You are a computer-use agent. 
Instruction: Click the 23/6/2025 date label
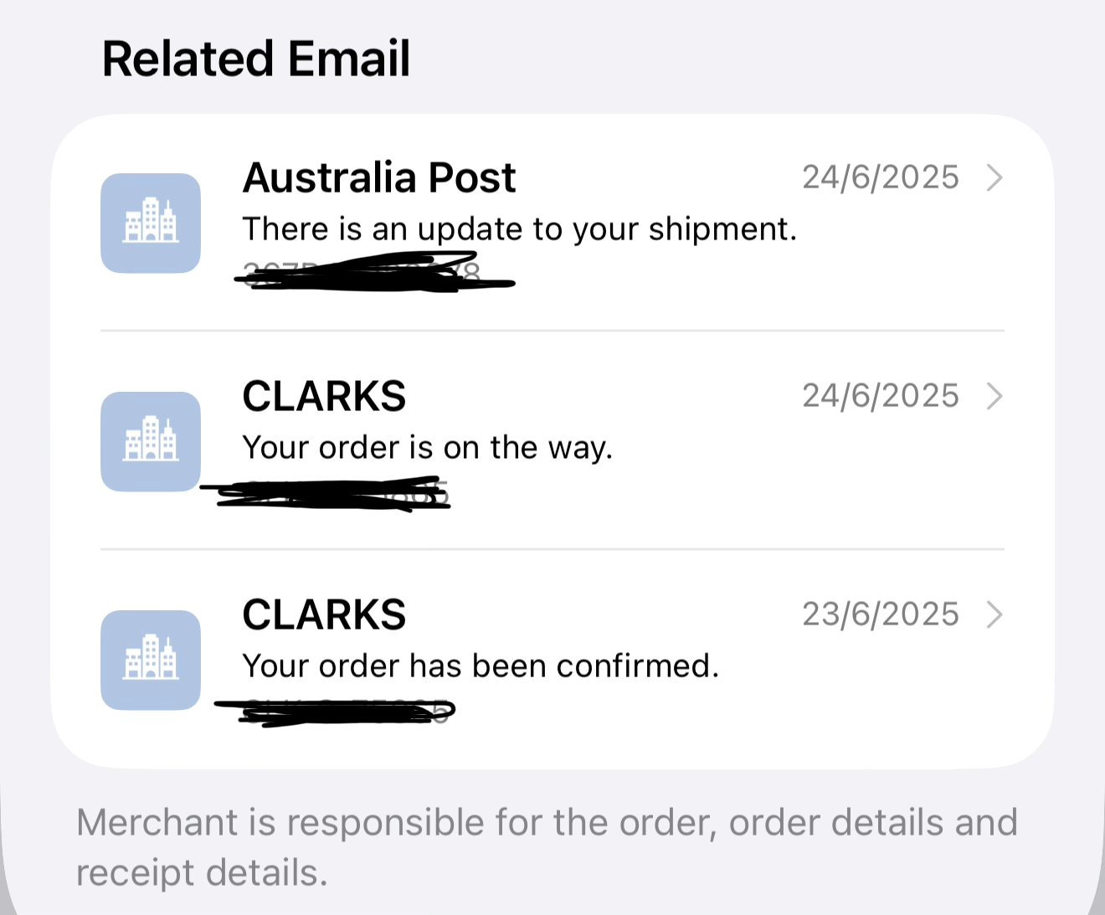(x=880, y=614)
